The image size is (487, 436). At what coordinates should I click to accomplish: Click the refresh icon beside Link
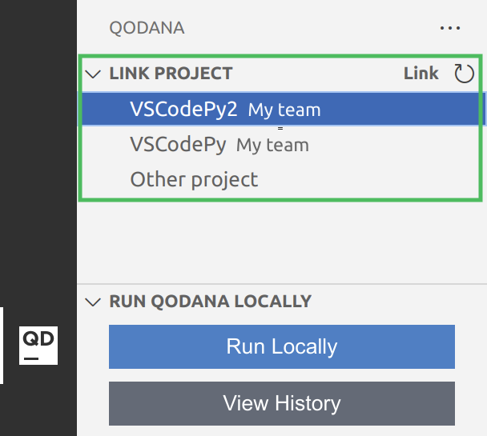(x=464, y=74)
